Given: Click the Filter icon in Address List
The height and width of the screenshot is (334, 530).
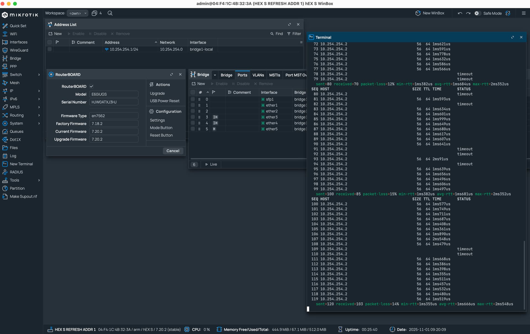Looking at the screenshot, I should pyautogui.click(x=289, y=34).
